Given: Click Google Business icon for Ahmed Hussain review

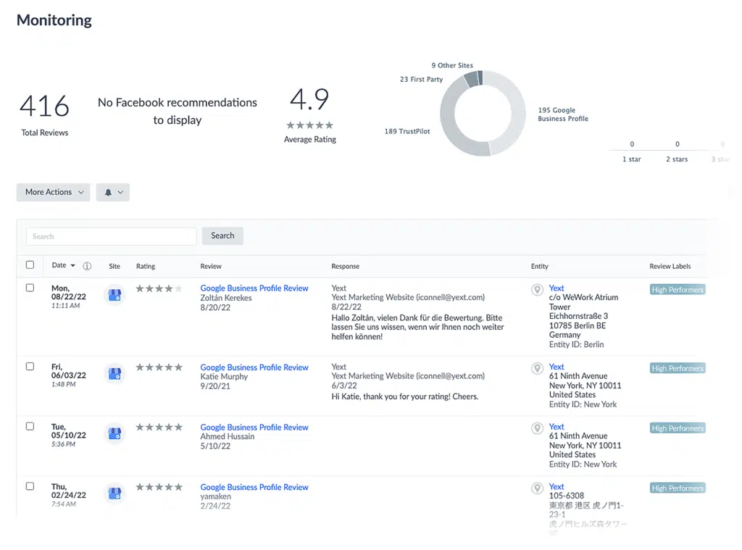Looking at the screenshot, I should [114, 433].
